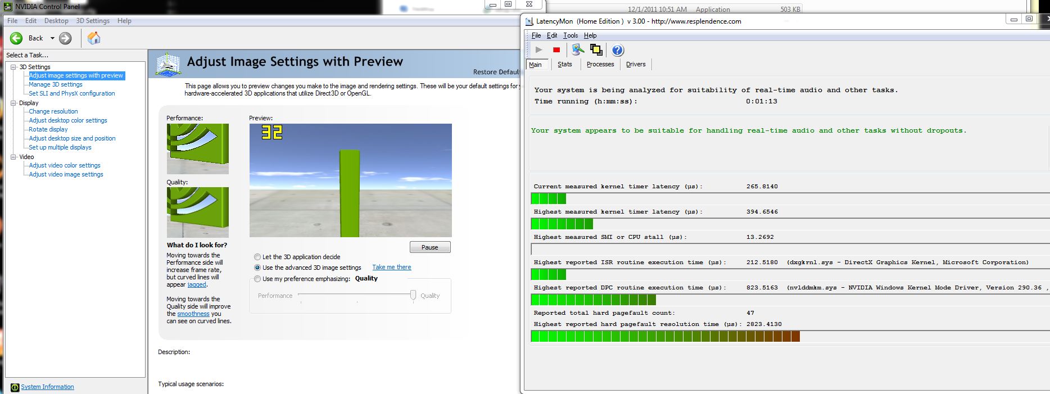Open NVIDIA Control Panel File menu
The height and width of the screenshot is (394, 1050).
pyautogui.click(x=12, y=21)
